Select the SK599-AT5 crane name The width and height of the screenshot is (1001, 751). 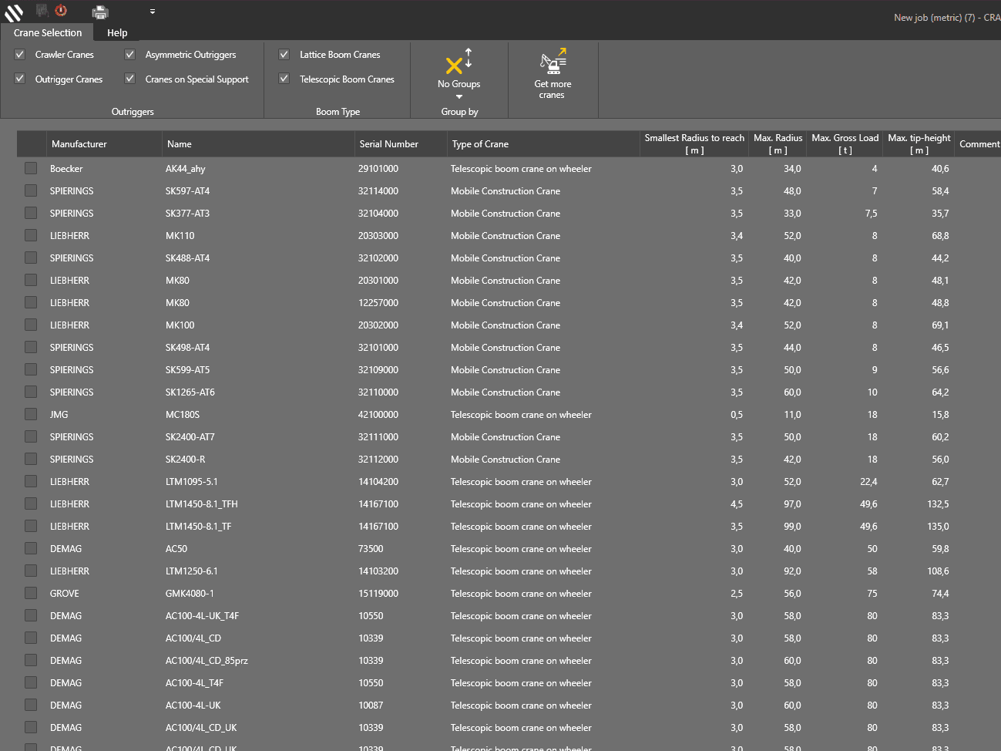(187, 370)
